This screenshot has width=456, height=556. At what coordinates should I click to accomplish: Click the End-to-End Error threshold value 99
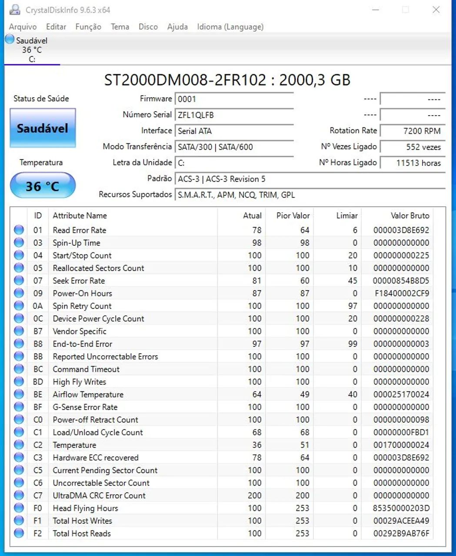pyautogui.click(x=353, y=344)
